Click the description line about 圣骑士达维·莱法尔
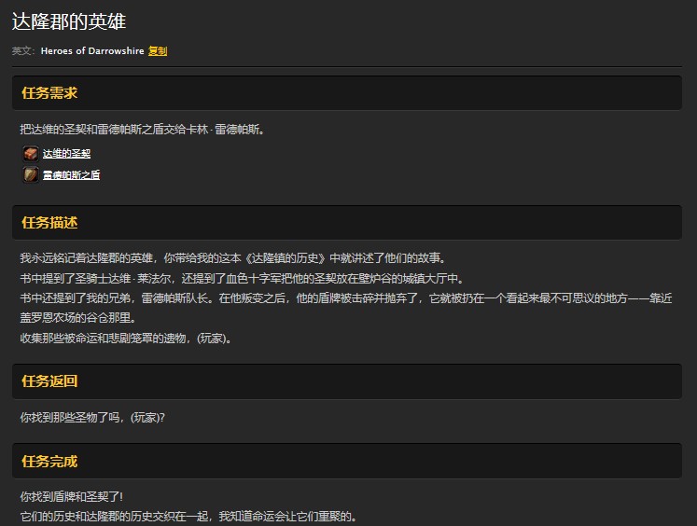 pos(241,279)
